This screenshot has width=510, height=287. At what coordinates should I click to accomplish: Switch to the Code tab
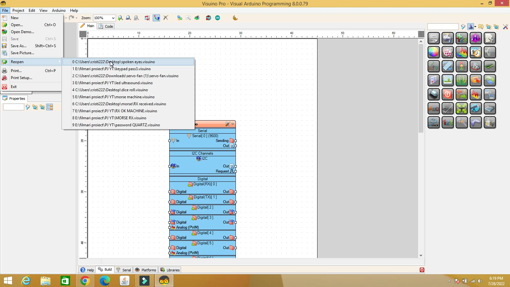pos(106,26)
